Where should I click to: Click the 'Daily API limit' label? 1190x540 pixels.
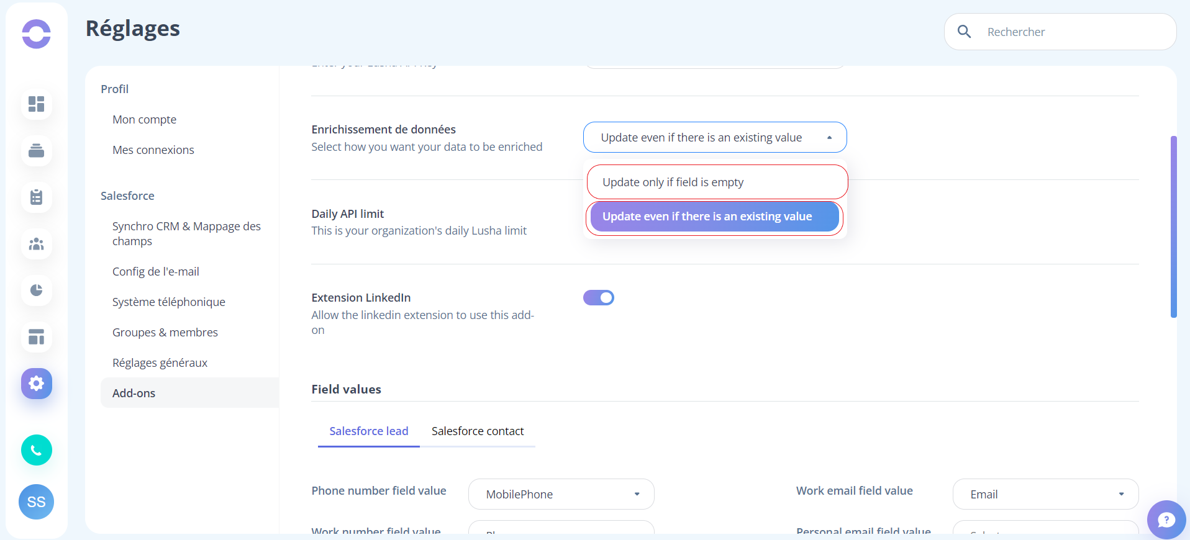point(348,214)
